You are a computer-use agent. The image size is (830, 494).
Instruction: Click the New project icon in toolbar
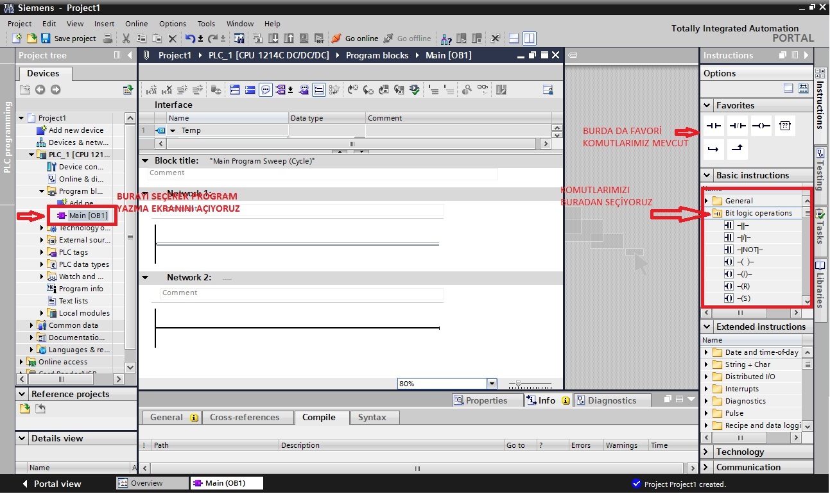(x=17, y=38)
